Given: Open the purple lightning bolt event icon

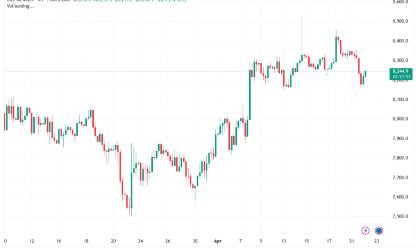Looking at the screenshot, I should 365,231.
